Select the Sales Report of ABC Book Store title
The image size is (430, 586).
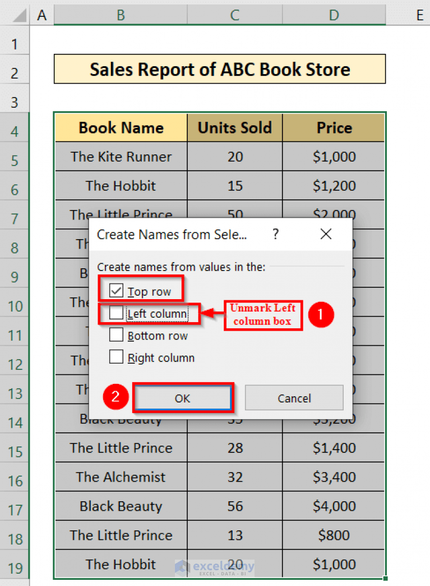click(220, 69)
